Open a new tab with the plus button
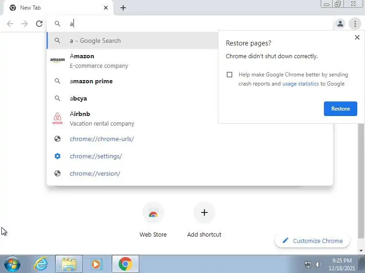This screenshot has width=365, height=273. [123, 8]
